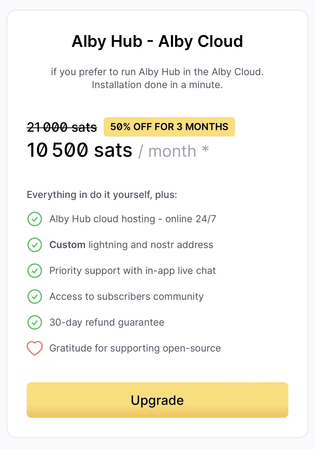Click the checkmark icon beside subscribers community
The image size is (315, 449).
coord(35,297)
